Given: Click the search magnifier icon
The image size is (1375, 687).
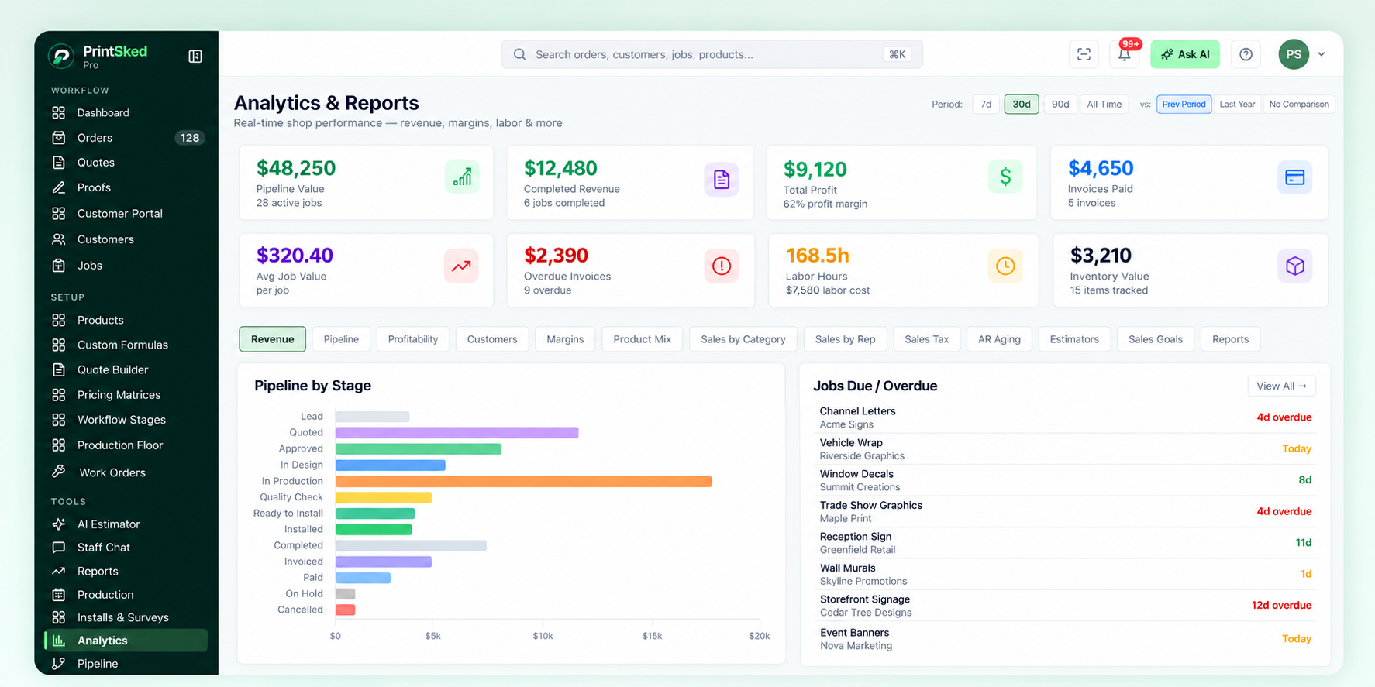Looking at the screenshot, I should tap(519, 54).
